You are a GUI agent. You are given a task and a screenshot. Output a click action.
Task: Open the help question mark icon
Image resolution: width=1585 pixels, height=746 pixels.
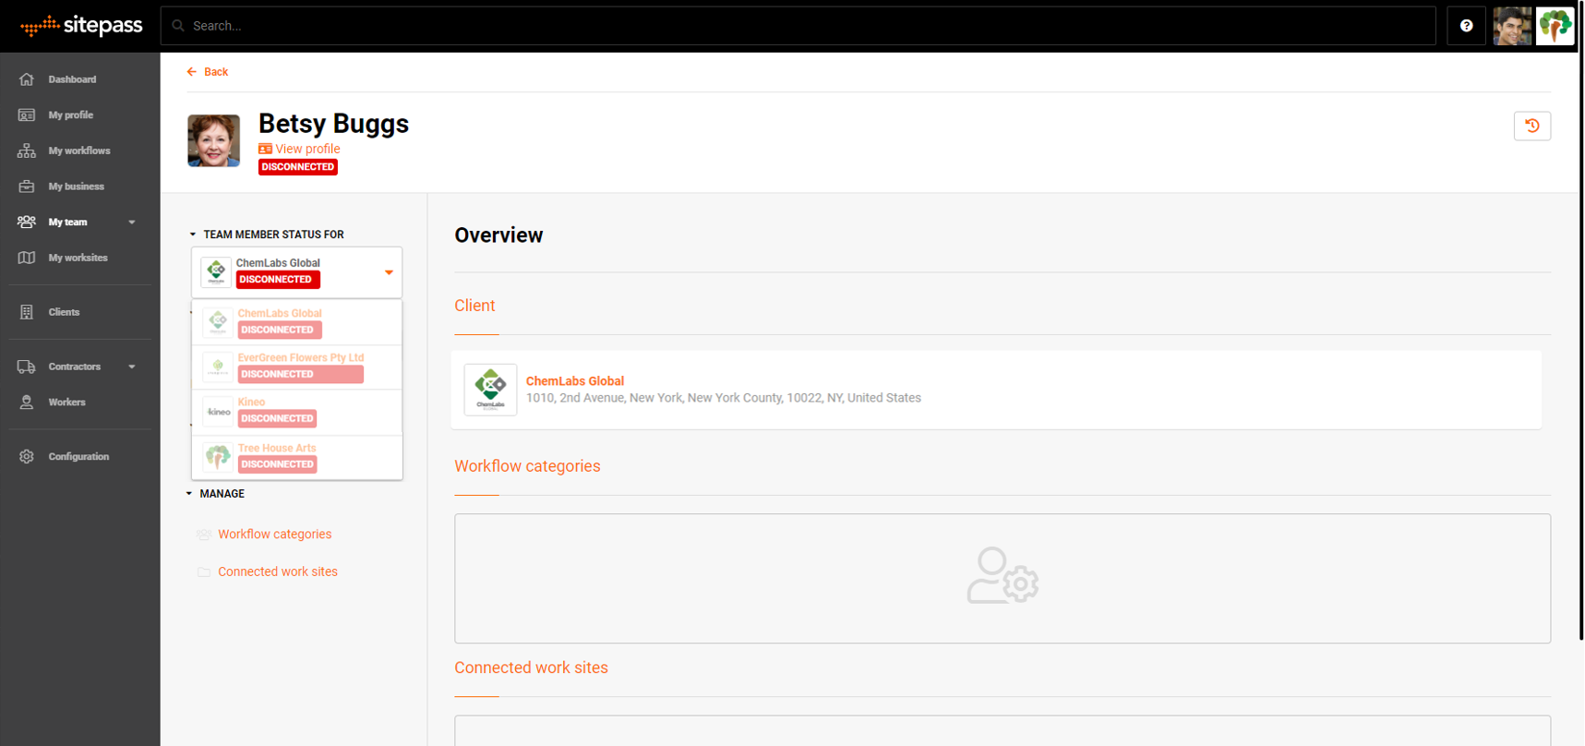1466,26
